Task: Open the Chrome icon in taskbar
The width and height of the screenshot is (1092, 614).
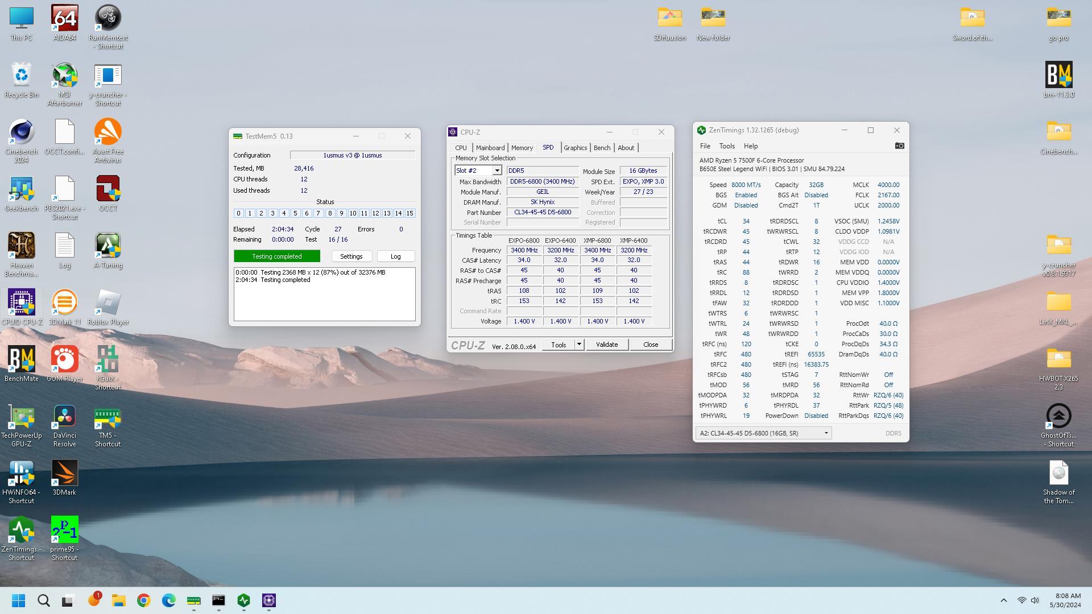Action: (x=144, y=600)
